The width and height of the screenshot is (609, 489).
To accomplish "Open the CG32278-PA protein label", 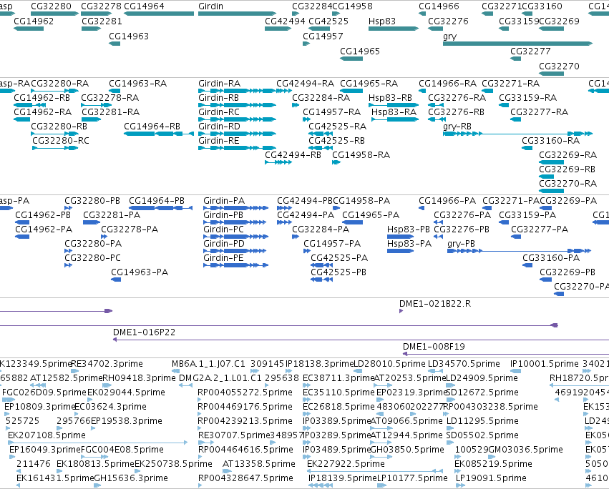I will pos(130,229).
